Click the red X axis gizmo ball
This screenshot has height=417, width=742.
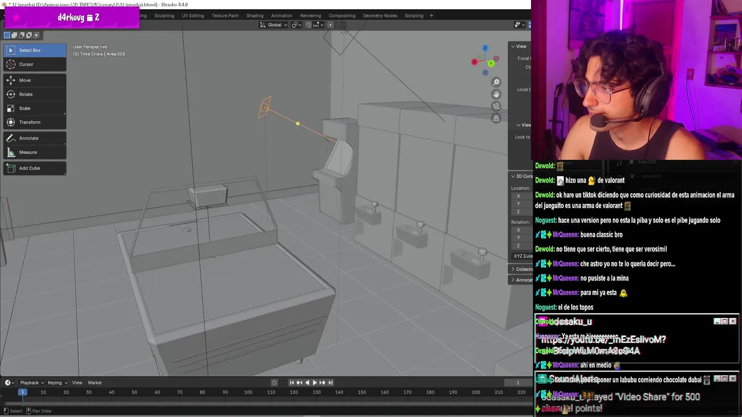click(x=474, y=61)
